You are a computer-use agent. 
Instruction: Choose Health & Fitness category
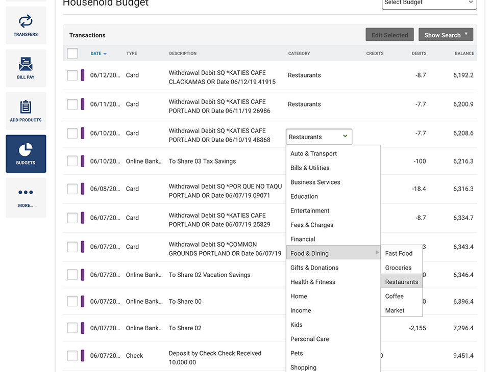click(333, 282)
